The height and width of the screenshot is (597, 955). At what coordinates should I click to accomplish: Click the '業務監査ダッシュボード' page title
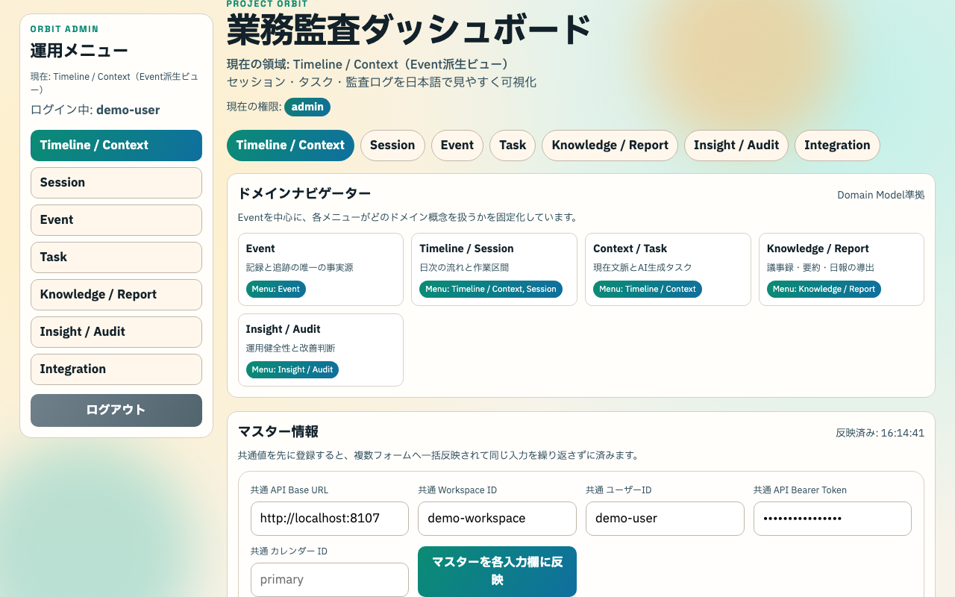(409, 31)
